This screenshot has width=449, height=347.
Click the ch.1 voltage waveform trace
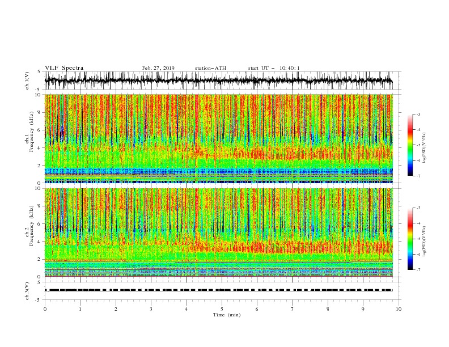pyautogui.click(x=218, y=81)
